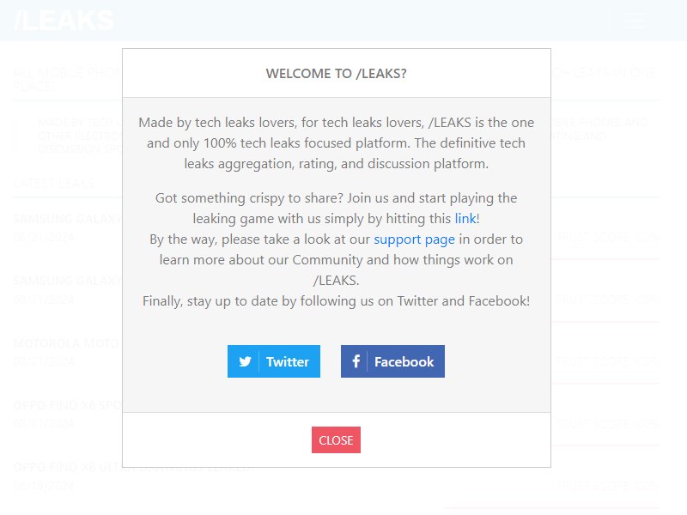Click the 'WELCOME TO /LEAKS?' dialog title
Screen dimensions: 687x515
(336, 74)
